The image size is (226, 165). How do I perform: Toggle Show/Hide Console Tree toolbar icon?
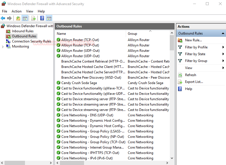[25, 18]
